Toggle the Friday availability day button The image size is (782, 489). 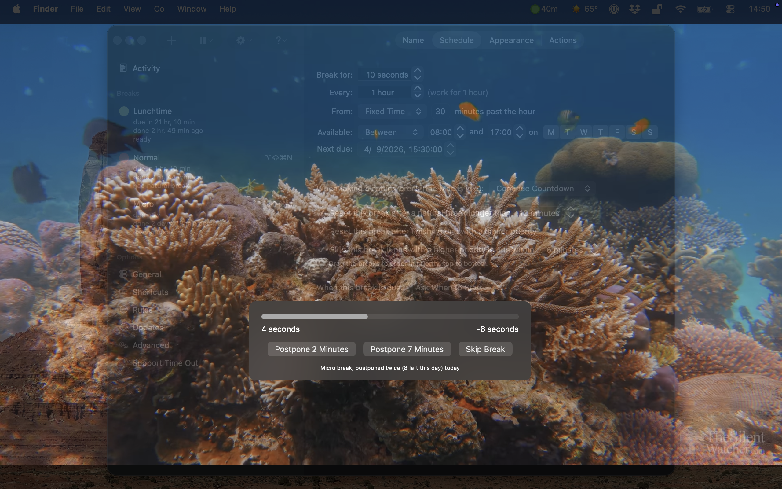click(617, 132)
